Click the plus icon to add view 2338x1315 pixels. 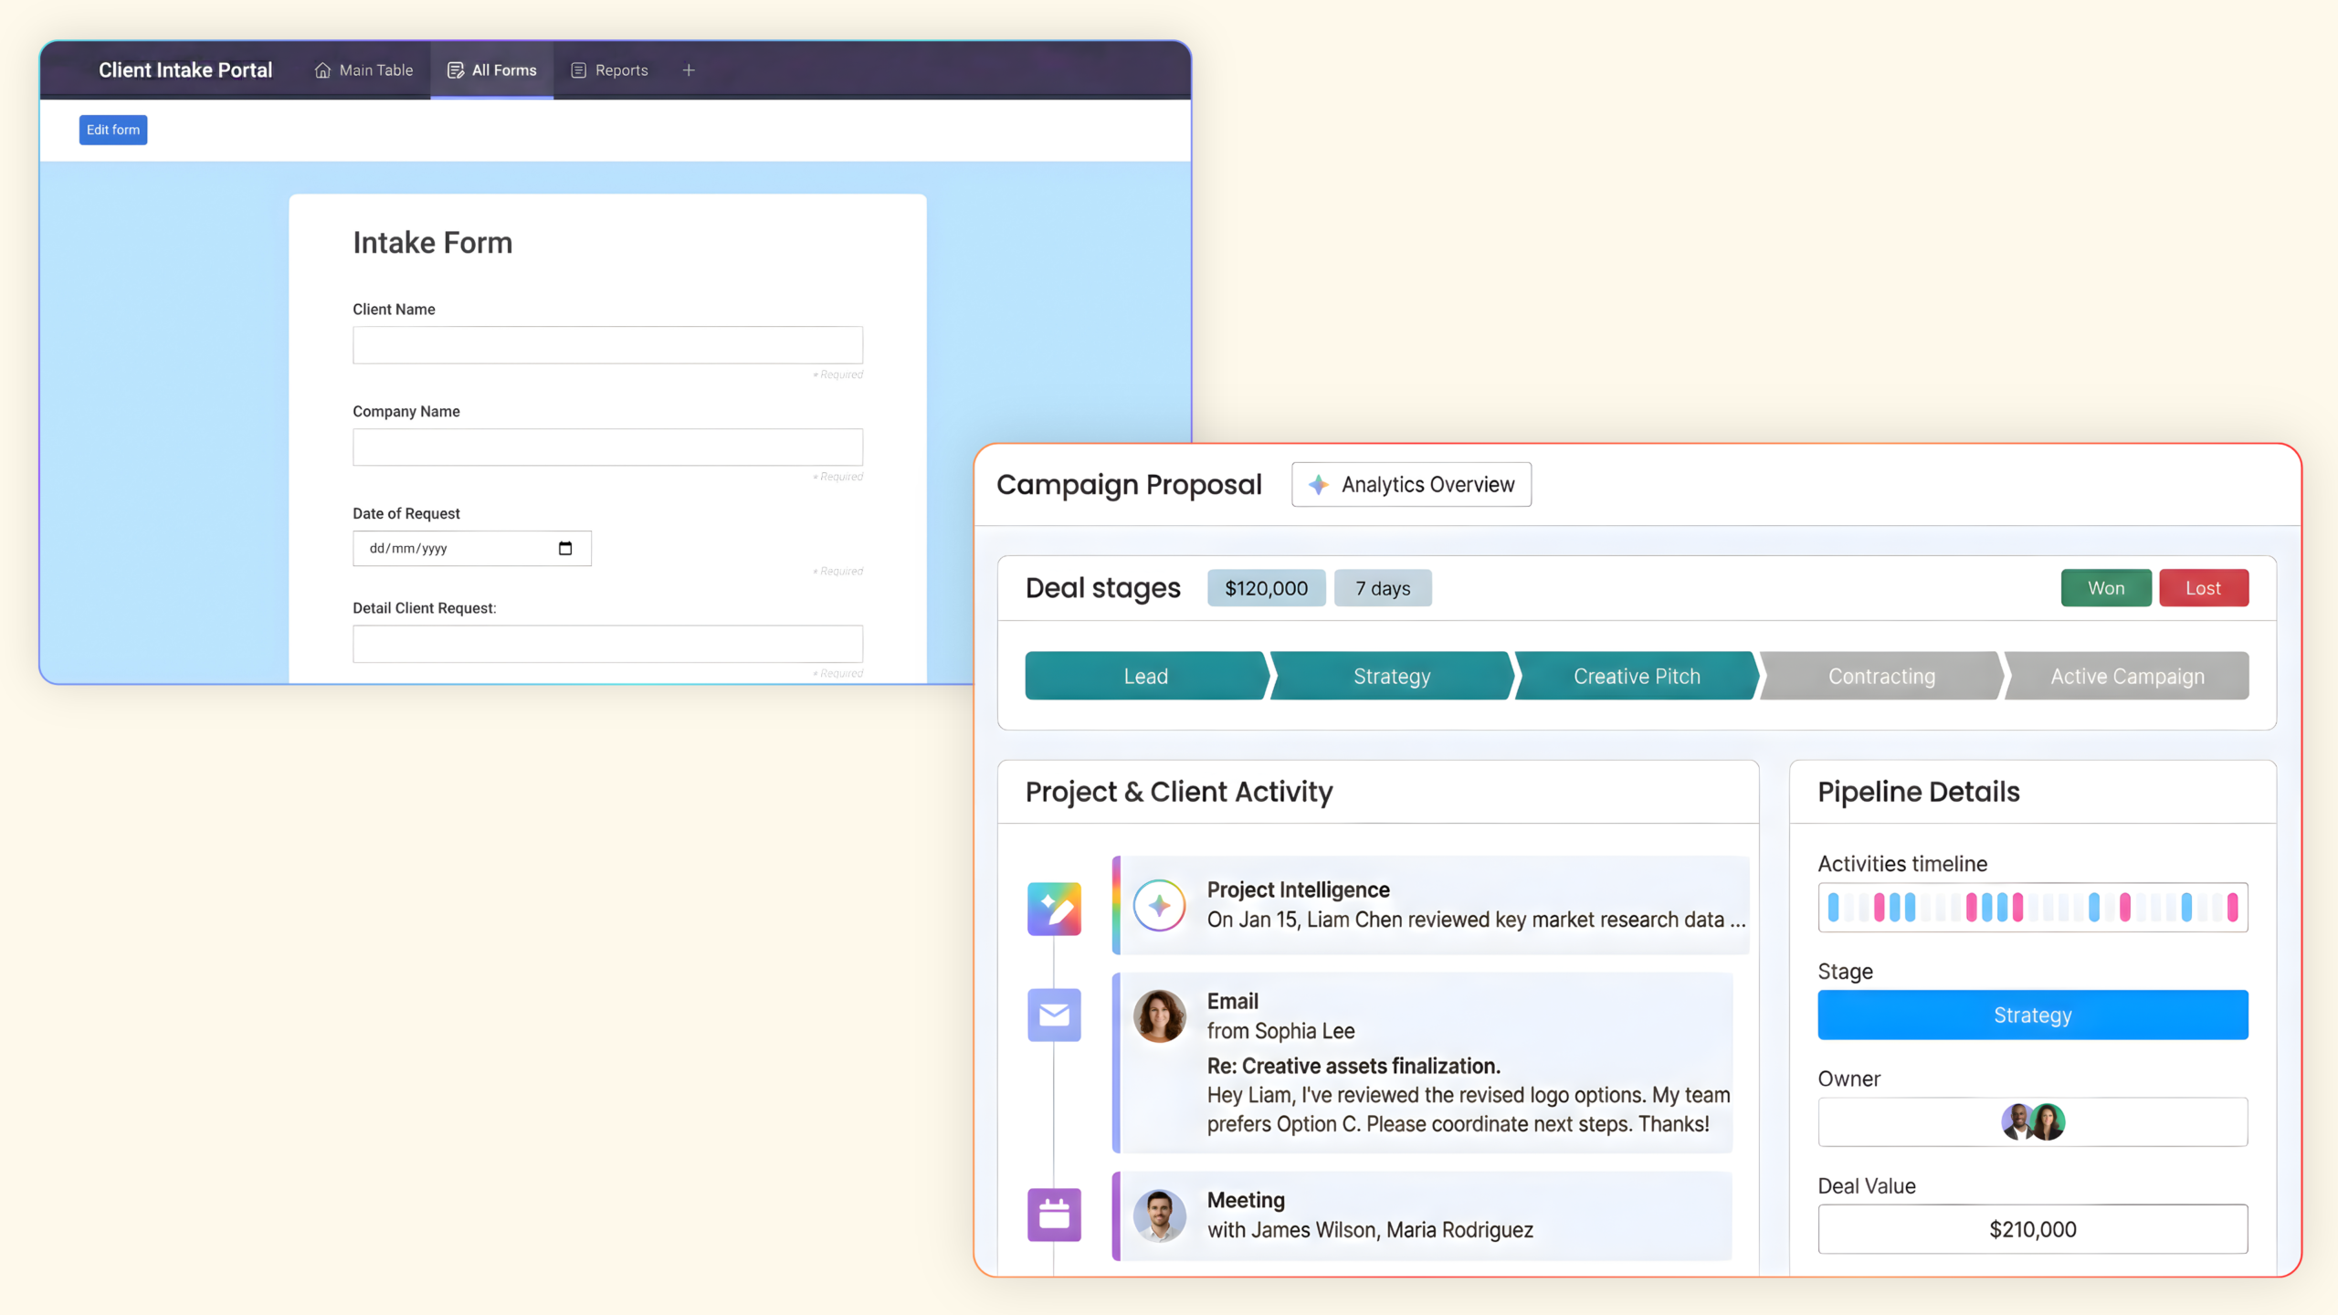click(x=689, y=70)
